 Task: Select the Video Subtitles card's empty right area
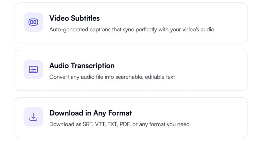230,23
